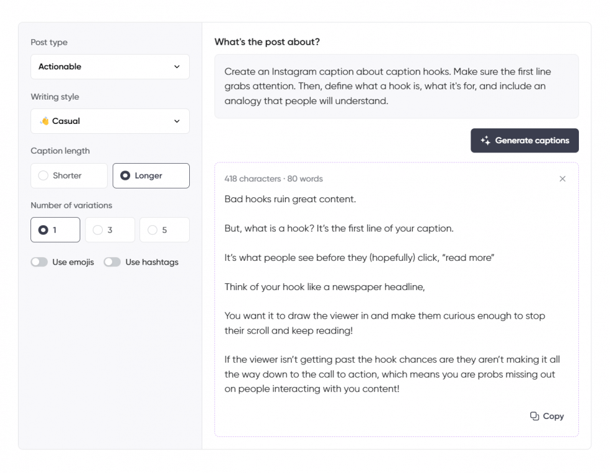Click the sparkle icon on Generate captions
The height and width of the screenshot is (473, 610).
(485, 140)
